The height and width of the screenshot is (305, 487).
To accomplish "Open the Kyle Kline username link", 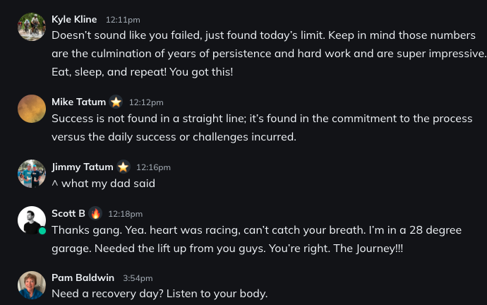I will (x=74, y=20).
